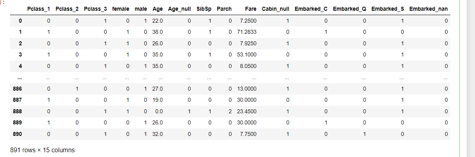Click the Embarked_nan column header
The height and width of the screenshot is (157, 475).
click(428, 9)
